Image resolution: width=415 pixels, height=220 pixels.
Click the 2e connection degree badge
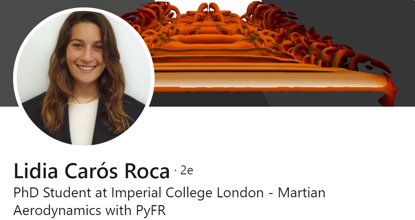pos(186,170)
